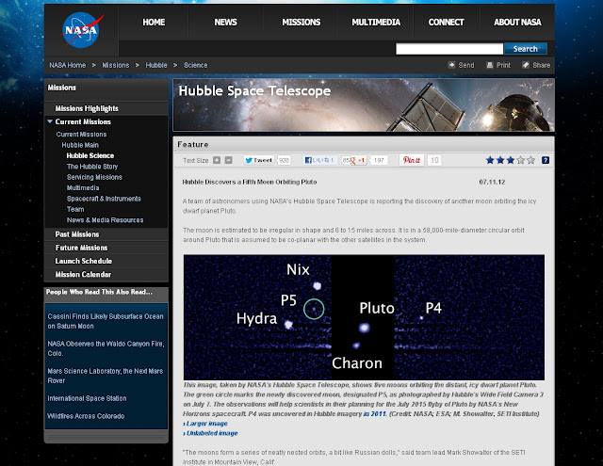
Task: Focus the search input field
Action: (449, 49)
